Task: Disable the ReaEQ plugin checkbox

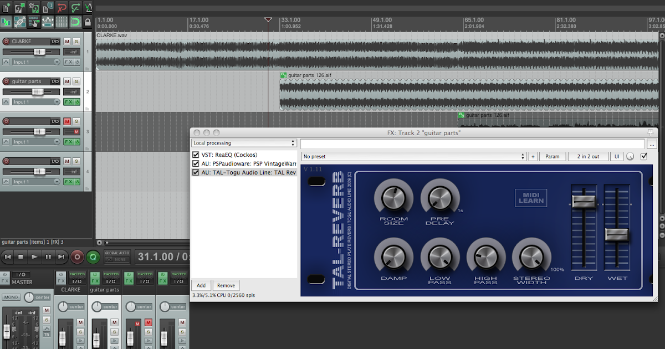Action: pos(196,155)
